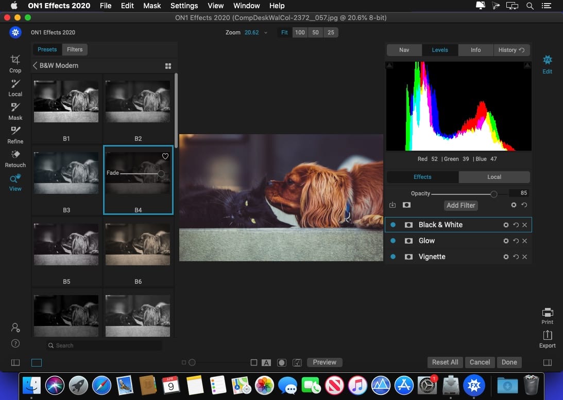Click the Opacity slider handle
Viewport: 563px width, 400px height.
click(493, 194)
